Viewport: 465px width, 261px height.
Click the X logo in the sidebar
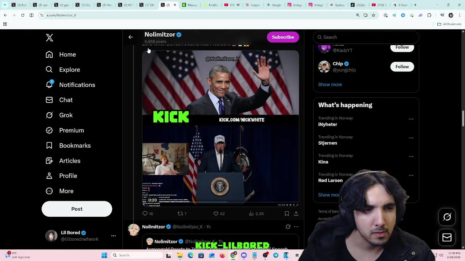click(49, 38)
